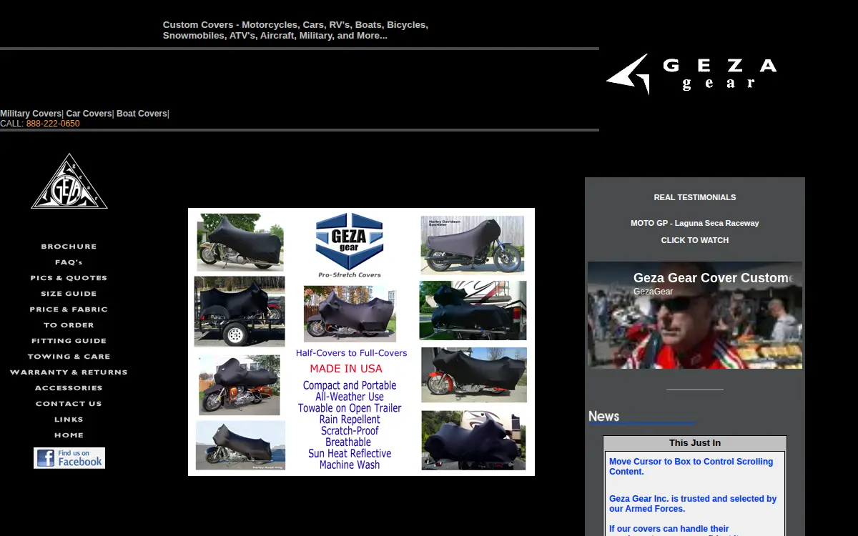
Task: Open the CONTACT US page
Action: click(69, 404)
